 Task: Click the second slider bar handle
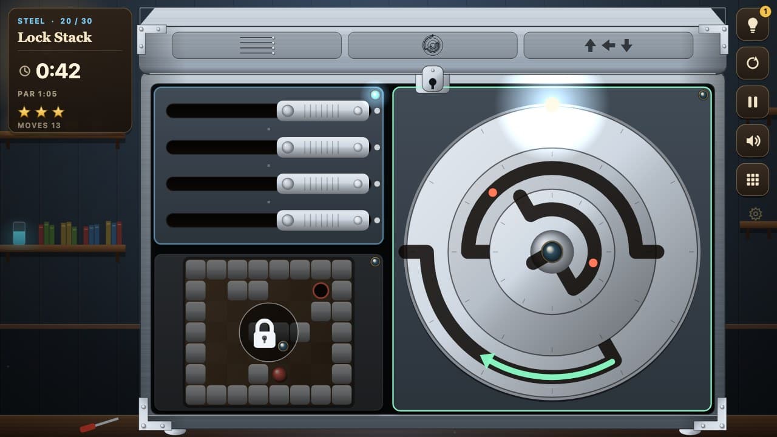pos(323,147)
